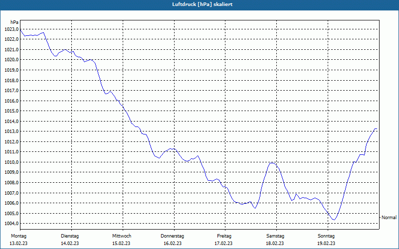The width and height of the screenshot is (399, 249).
Task: Select the 1005,0 axis value
Action: (11, 213)
